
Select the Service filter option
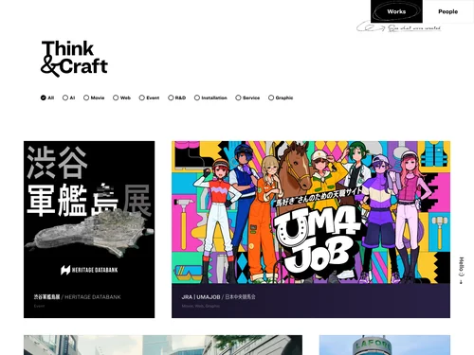247,98
